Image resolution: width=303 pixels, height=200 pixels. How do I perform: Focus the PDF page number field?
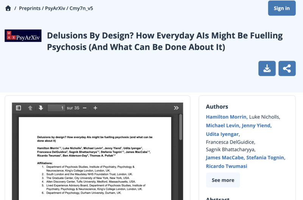[56, 108]
